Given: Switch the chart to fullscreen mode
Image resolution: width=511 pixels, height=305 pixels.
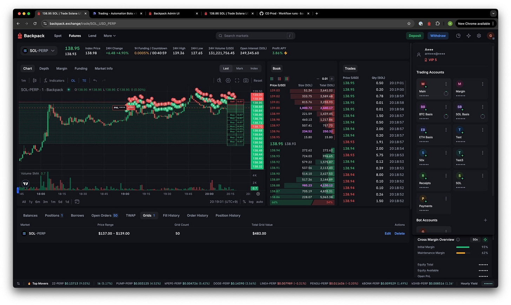Looking at the screenshot, I should click(237, 80).
